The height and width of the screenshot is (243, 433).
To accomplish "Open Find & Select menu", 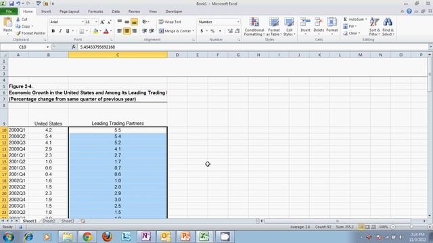I will 388,26.
